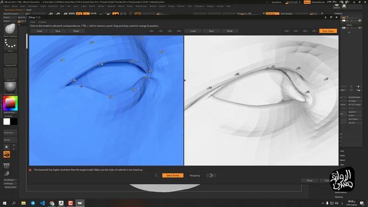Click Reset button above the white target view
Screen dimensions: 368x207
pyautogui.click(x=229, y=31)
